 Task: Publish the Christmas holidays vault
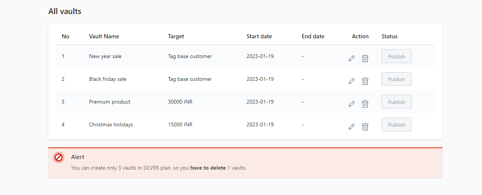pyautogui.click(x=396, y=124)
